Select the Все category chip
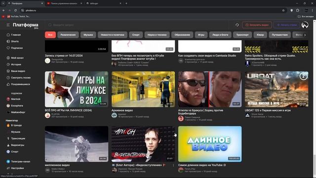 [x=50, y=35]
